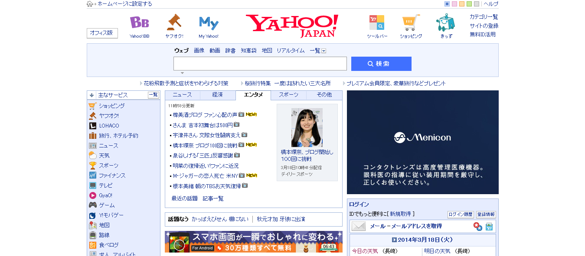Open the カテゴリ一覧 link
The image size is (585, 256).
coord(484,17)
